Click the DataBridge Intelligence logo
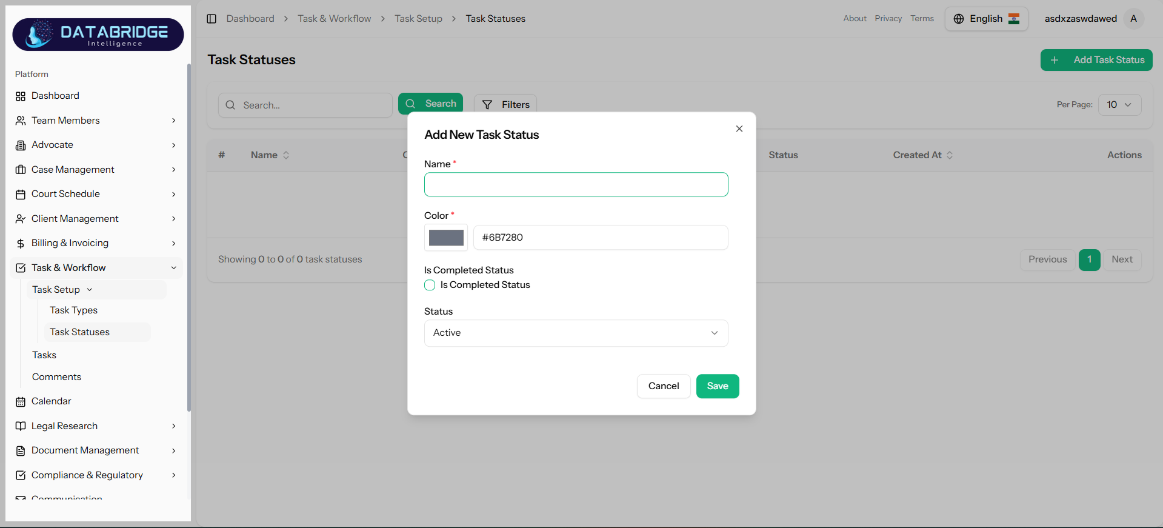Screen dimensions: 1163x528 click(x=98, y=34)
